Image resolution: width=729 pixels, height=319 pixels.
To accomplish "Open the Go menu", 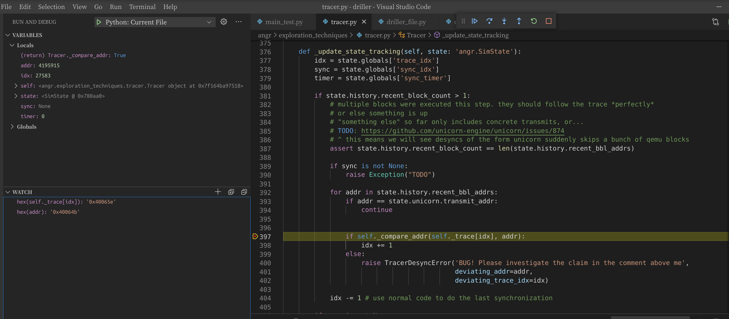I will pos(98,7).
